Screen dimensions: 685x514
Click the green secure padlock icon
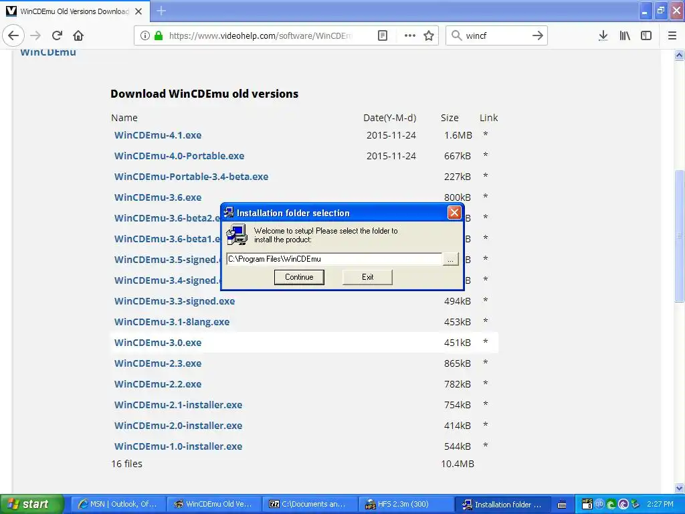[x=159, y=35]
